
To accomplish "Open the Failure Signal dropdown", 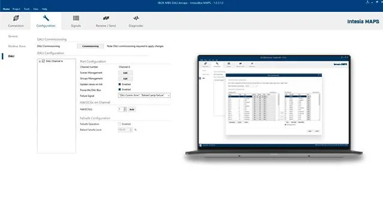I will [x=144, y=96].
